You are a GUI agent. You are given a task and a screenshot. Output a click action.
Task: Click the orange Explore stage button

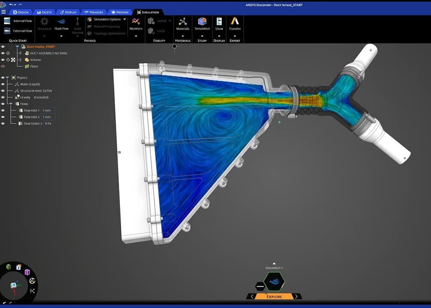pyautogui.click(x=274, y=296)
